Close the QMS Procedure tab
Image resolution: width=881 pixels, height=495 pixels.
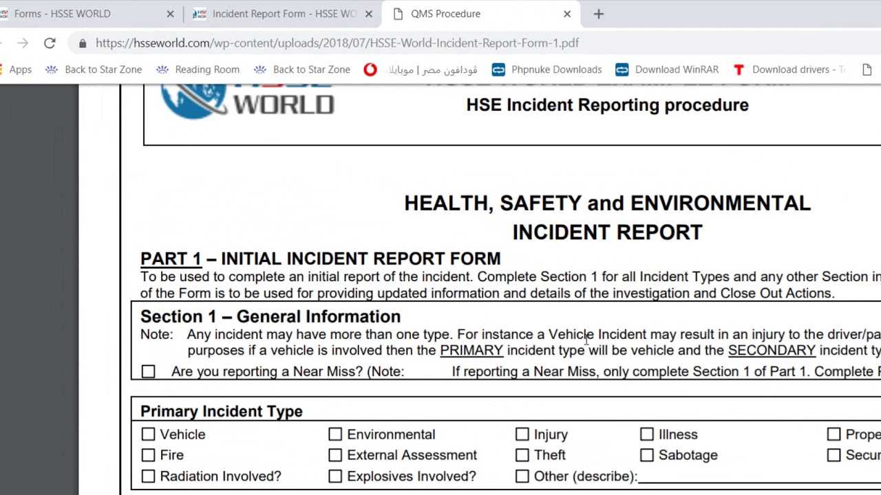(567, 14)
